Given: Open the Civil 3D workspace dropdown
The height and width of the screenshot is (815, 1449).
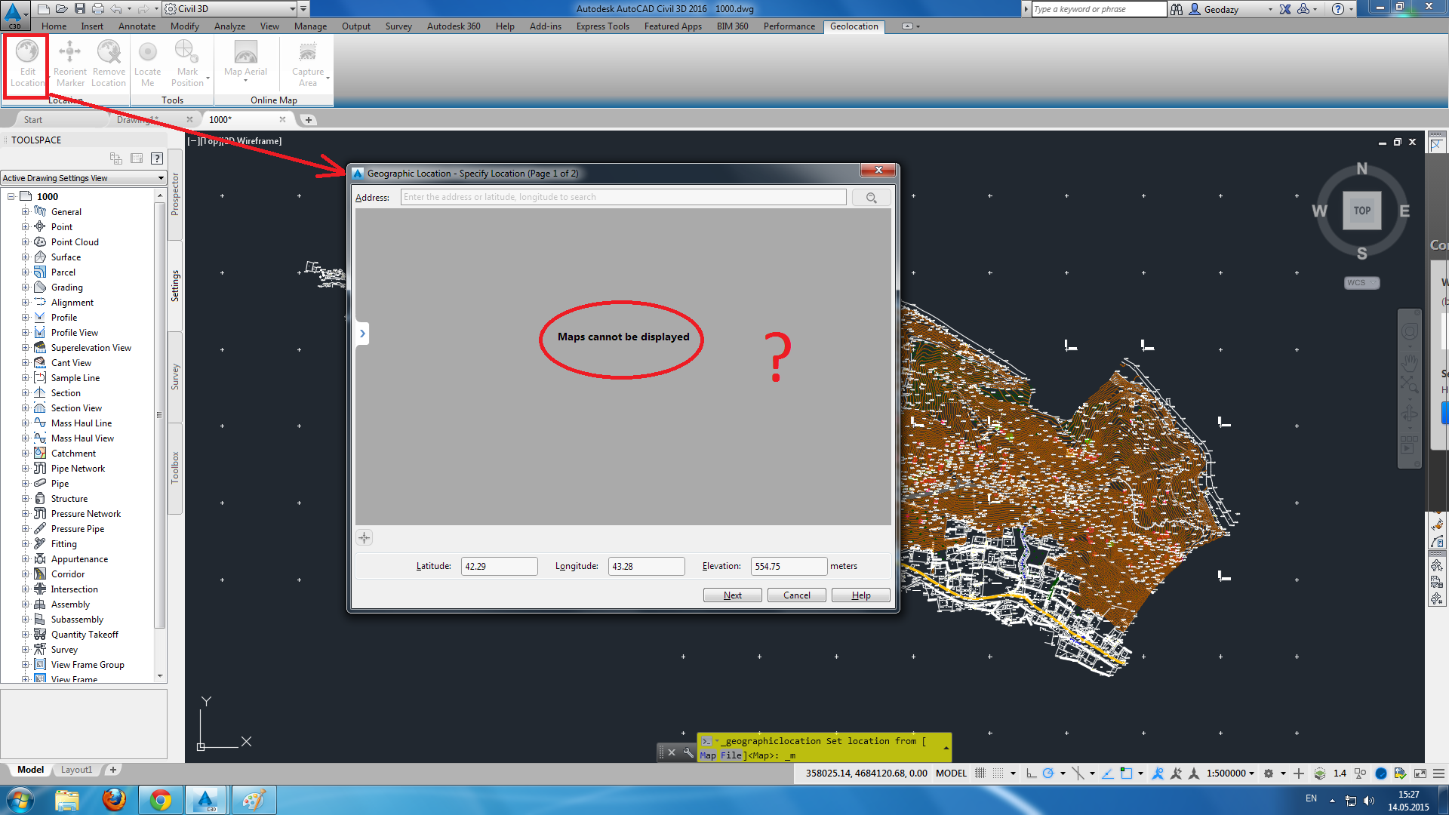Looking at the screenshot, I should pyautogui.click(x=229, y=9).
